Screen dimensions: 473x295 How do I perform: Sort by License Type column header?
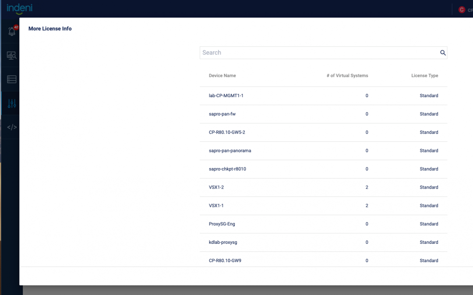point(424,76)
